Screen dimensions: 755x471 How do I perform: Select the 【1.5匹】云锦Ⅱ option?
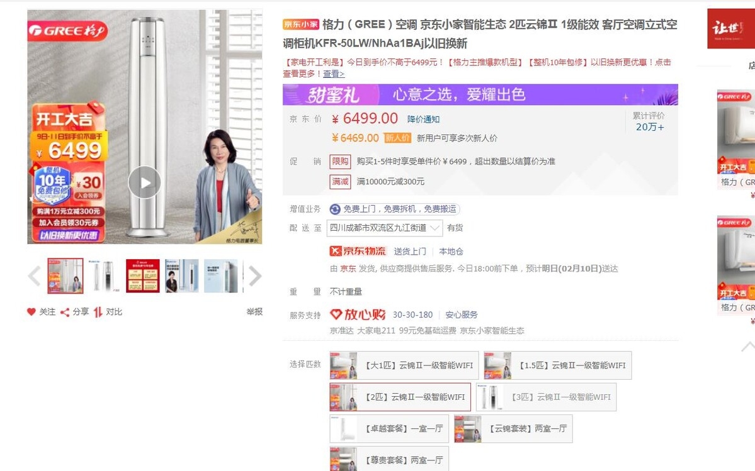tap(557, 365)
